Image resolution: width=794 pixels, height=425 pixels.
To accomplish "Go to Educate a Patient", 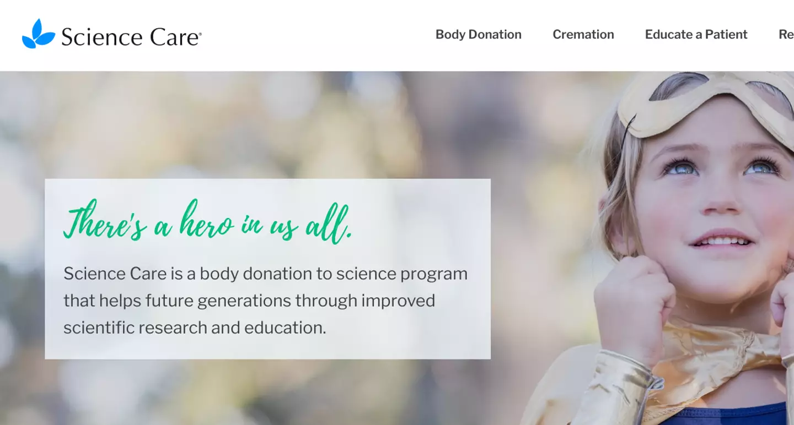I will click(x=696, y=34).
